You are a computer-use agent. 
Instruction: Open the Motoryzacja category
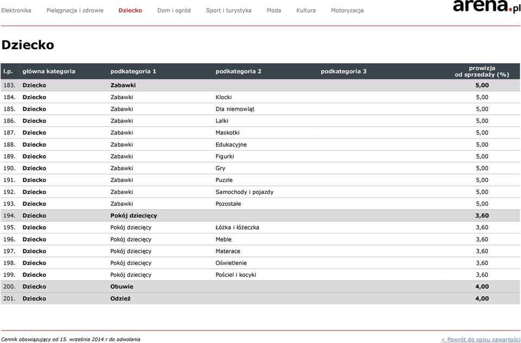coord(347,10)
